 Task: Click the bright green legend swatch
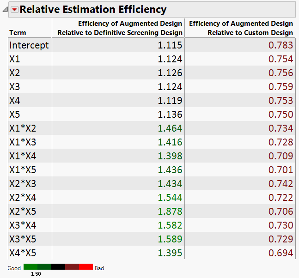point(31,267)
